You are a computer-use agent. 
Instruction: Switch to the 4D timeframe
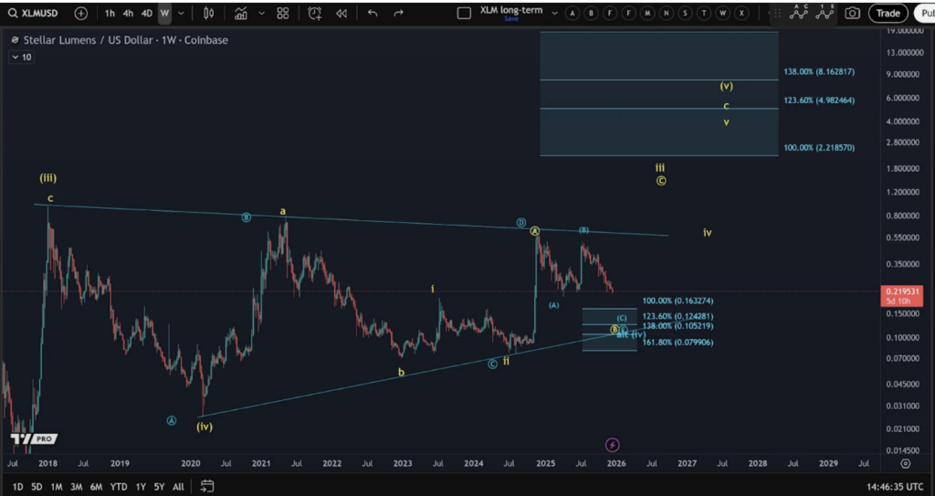(x=147, y=13)
